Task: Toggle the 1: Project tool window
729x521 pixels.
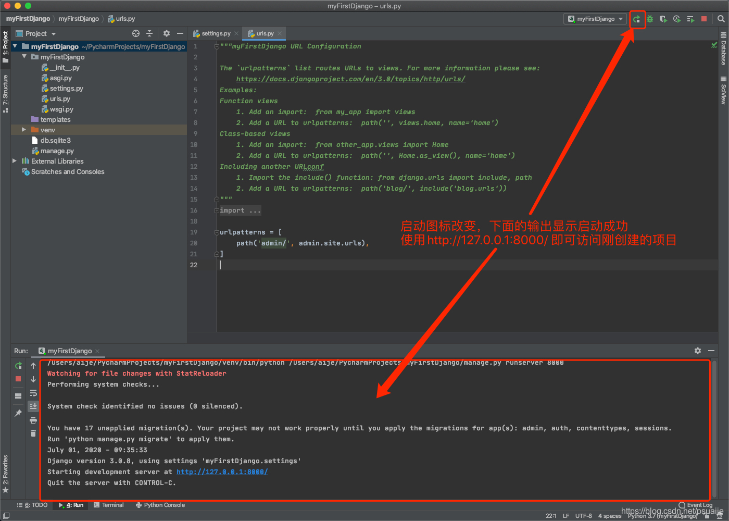Action: pos(5,47)
